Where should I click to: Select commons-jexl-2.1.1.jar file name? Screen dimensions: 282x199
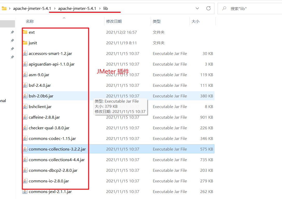point(50,192)
